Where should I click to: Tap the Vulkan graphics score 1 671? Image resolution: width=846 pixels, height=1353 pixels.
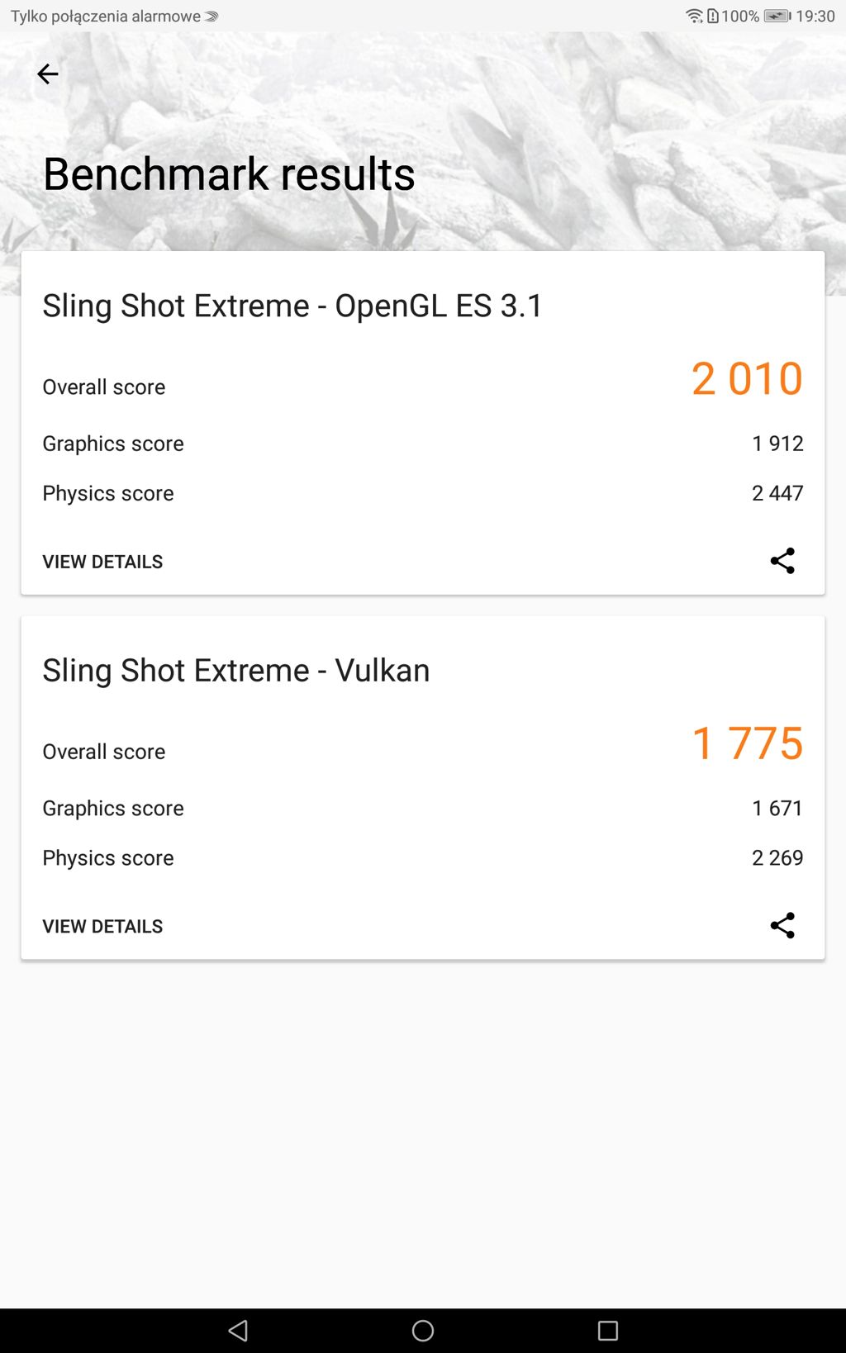tap(777, 808)
